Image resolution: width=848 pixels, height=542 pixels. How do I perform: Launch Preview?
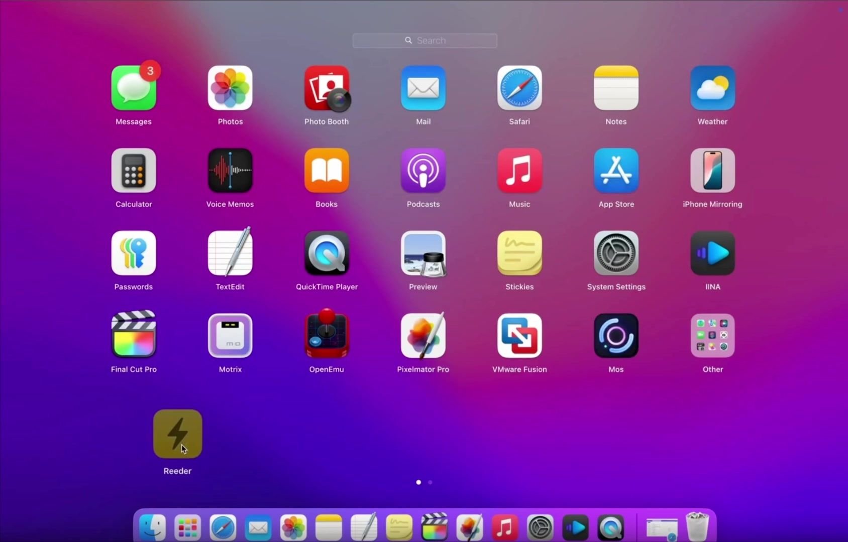[423, 253]
